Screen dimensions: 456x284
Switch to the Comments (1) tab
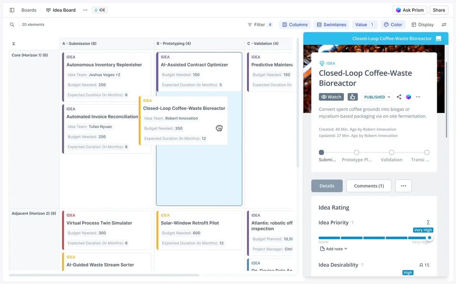369,186
